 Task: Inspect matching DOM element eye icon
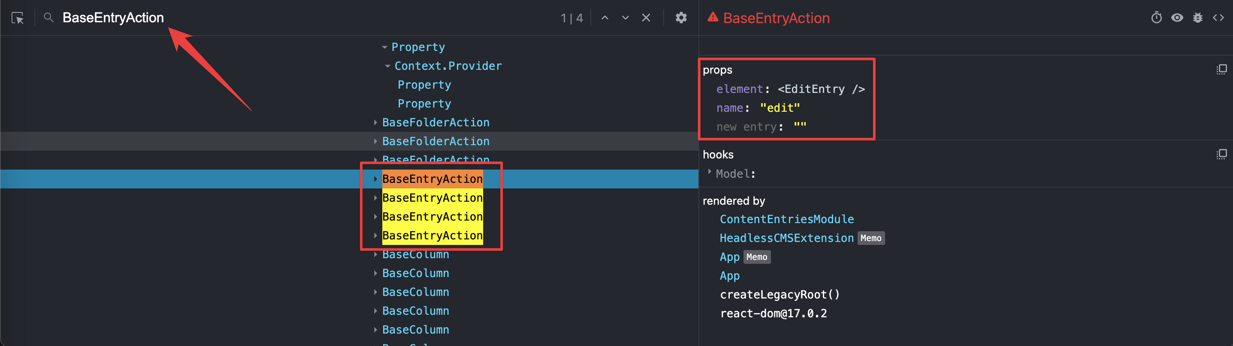[1176, 18]
